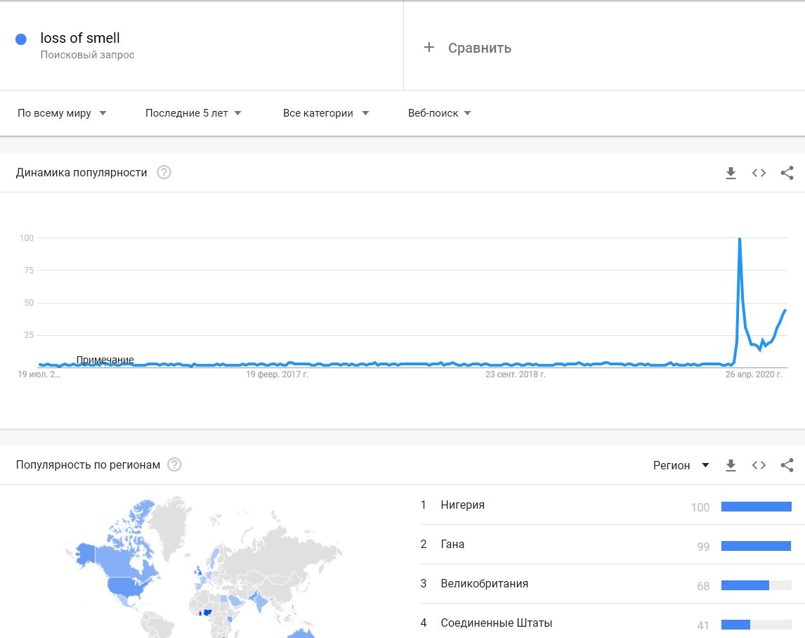805x638 pixels.
Task: Click help icon beside Популярность по регионам
Action: tap(174, 465)
